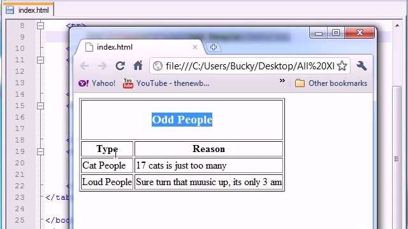Minimize the Chrome window

319,33
